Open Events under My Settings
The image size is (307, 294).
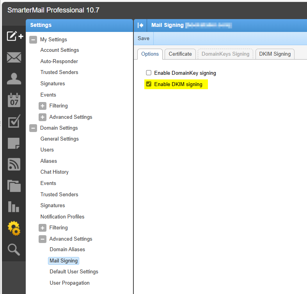(48, 95)
